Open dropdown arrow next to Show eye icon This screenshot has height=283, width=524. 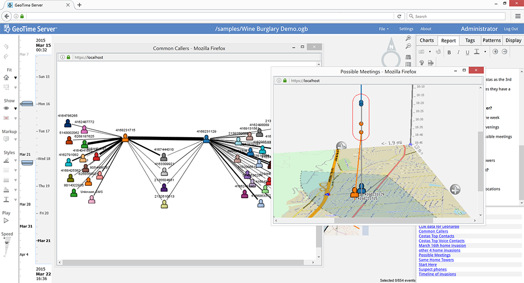pos(15,109)
